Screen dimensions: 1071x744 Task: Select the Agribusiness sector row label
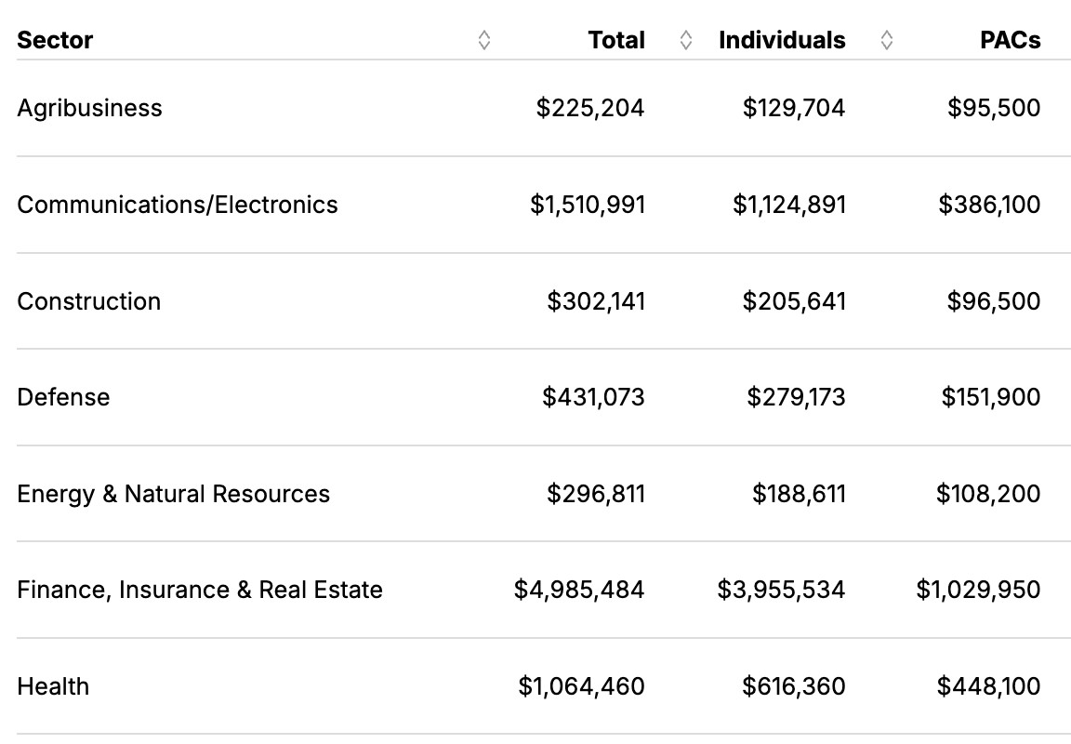pyautogui.click(x=89, y=108)
